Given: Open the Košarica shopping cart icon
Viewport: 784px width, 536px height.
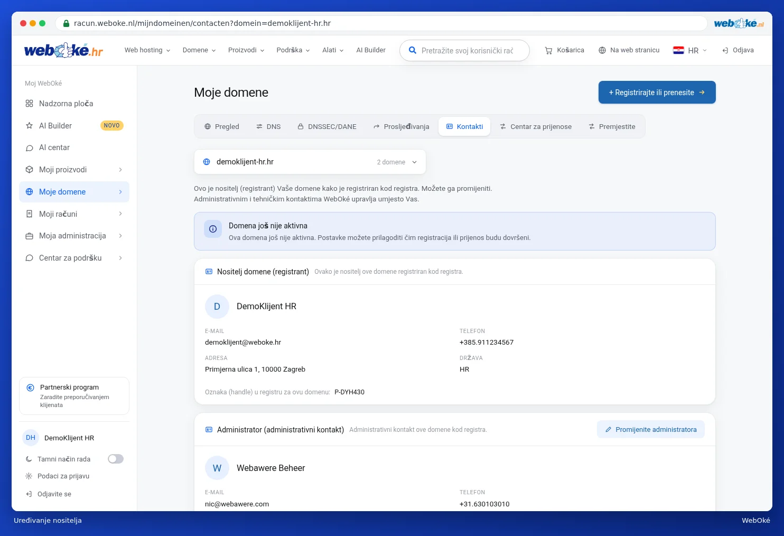Looking at the screenshot, I should [x=548, y=50].
